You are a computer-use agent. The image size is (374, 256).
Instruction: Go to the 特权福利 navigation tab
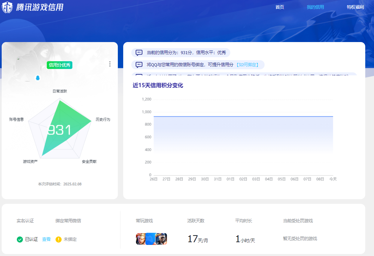click(x=355, y=7)
